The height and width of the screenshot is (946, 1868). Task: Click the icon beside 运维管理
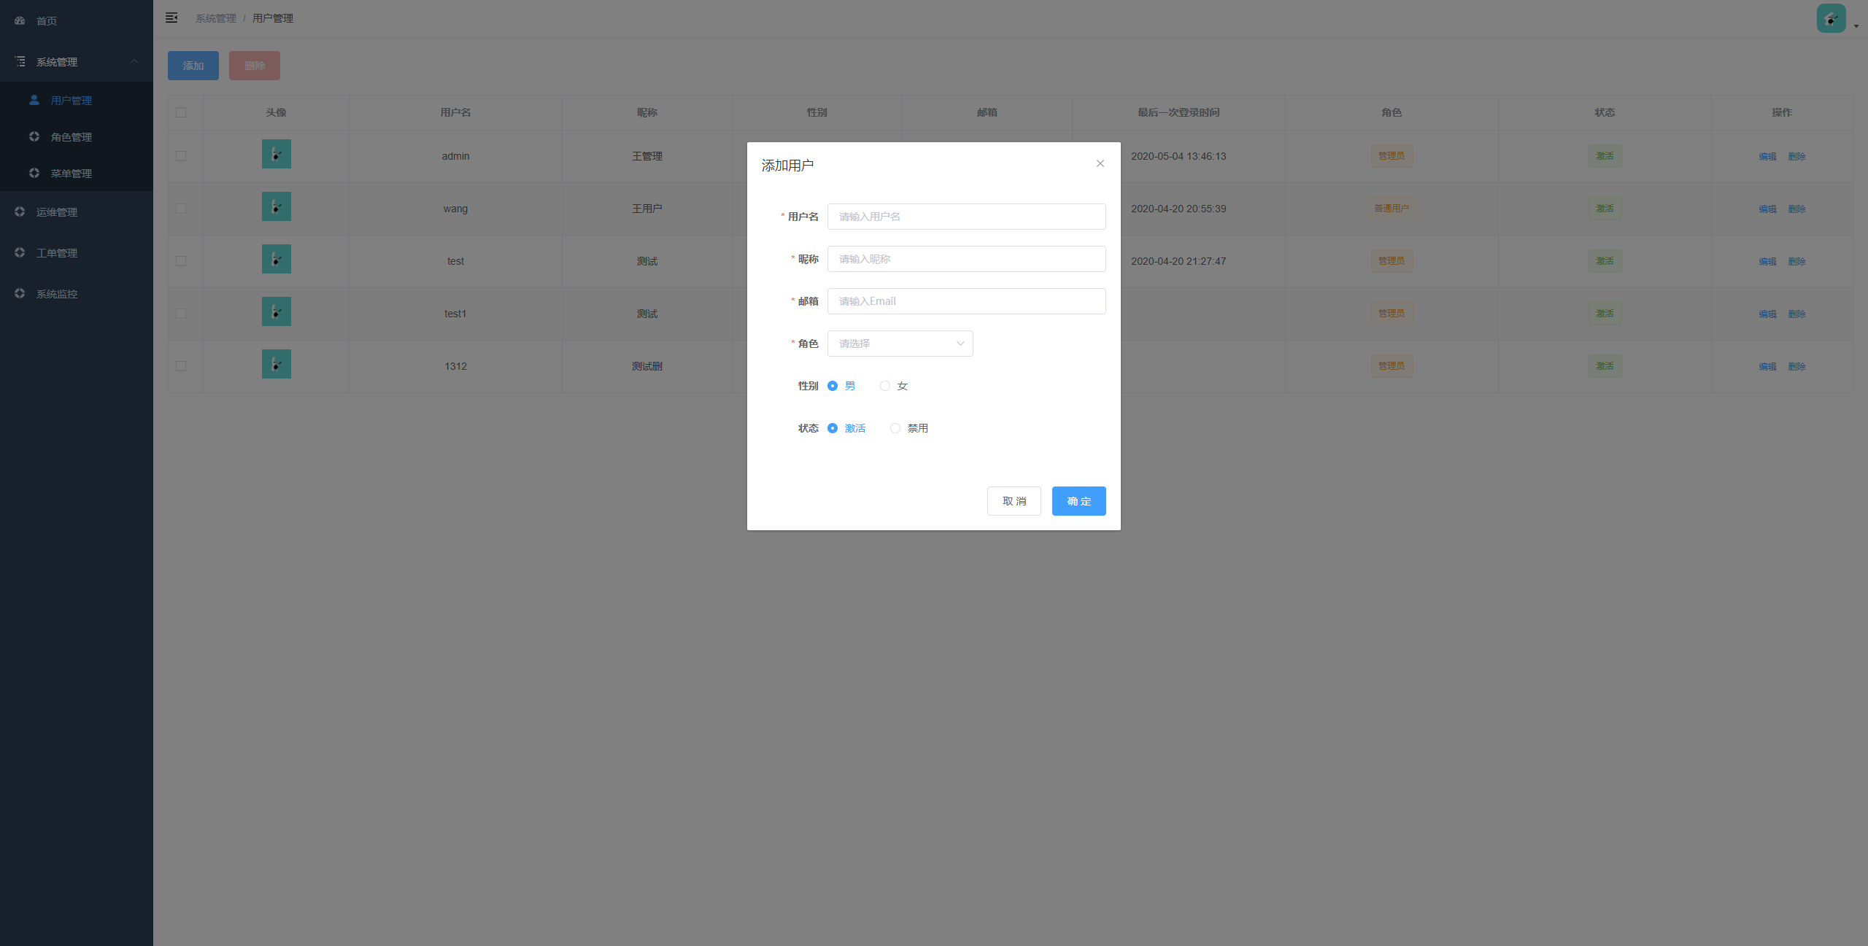(x=20, y=212)
